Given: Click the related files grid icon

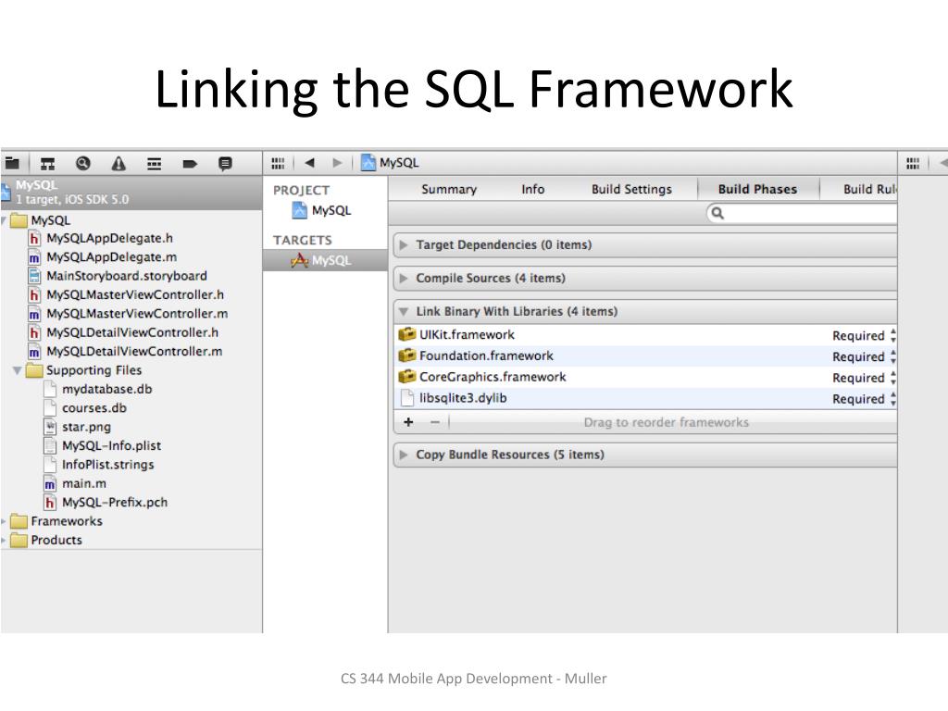Looking at the screenshot, I should 278,163.
